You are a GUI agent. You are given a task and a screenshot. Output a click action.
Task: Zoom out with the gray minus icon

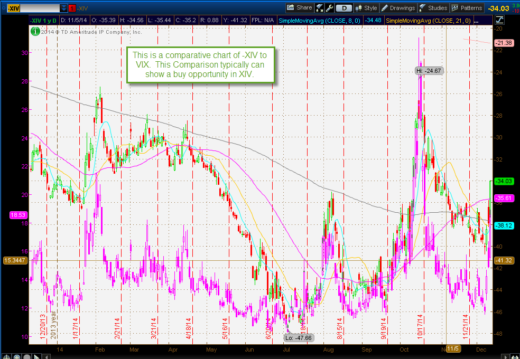(27, 356)
